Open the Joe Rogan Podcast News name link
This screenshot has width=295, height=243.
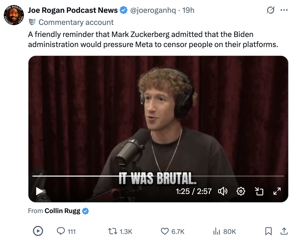pos(73,10)
